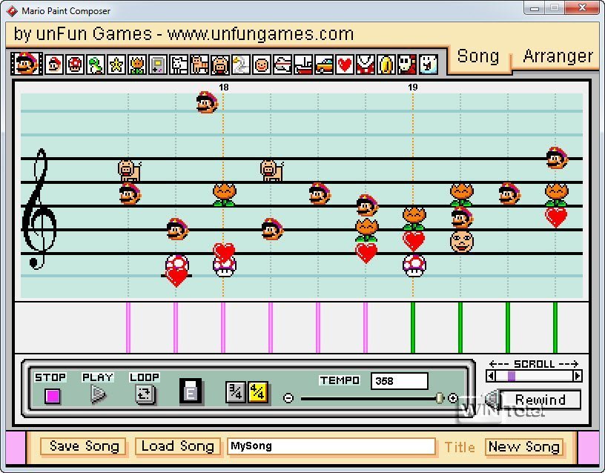Select the Game Boy instrument icon
The image size is (605, 473).
point(158,64)
